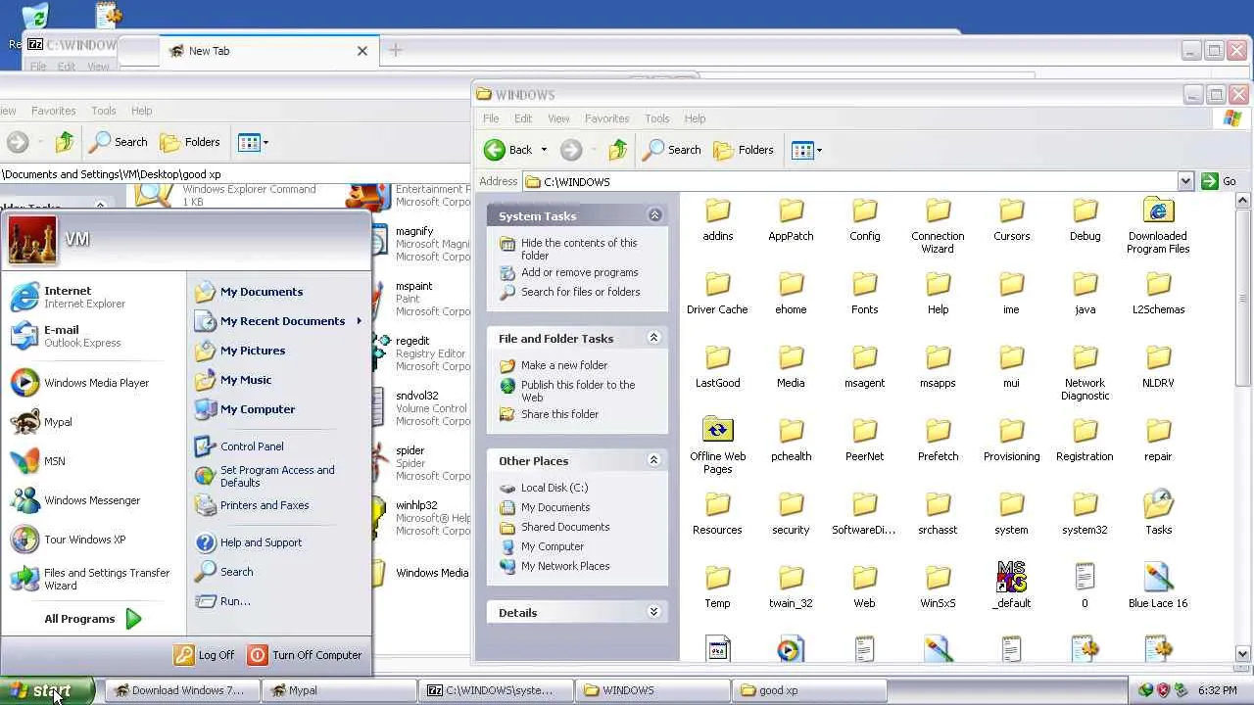The image size is (1254, 705).
Task: Open My Music in Start menu
Action: [233, 380]
